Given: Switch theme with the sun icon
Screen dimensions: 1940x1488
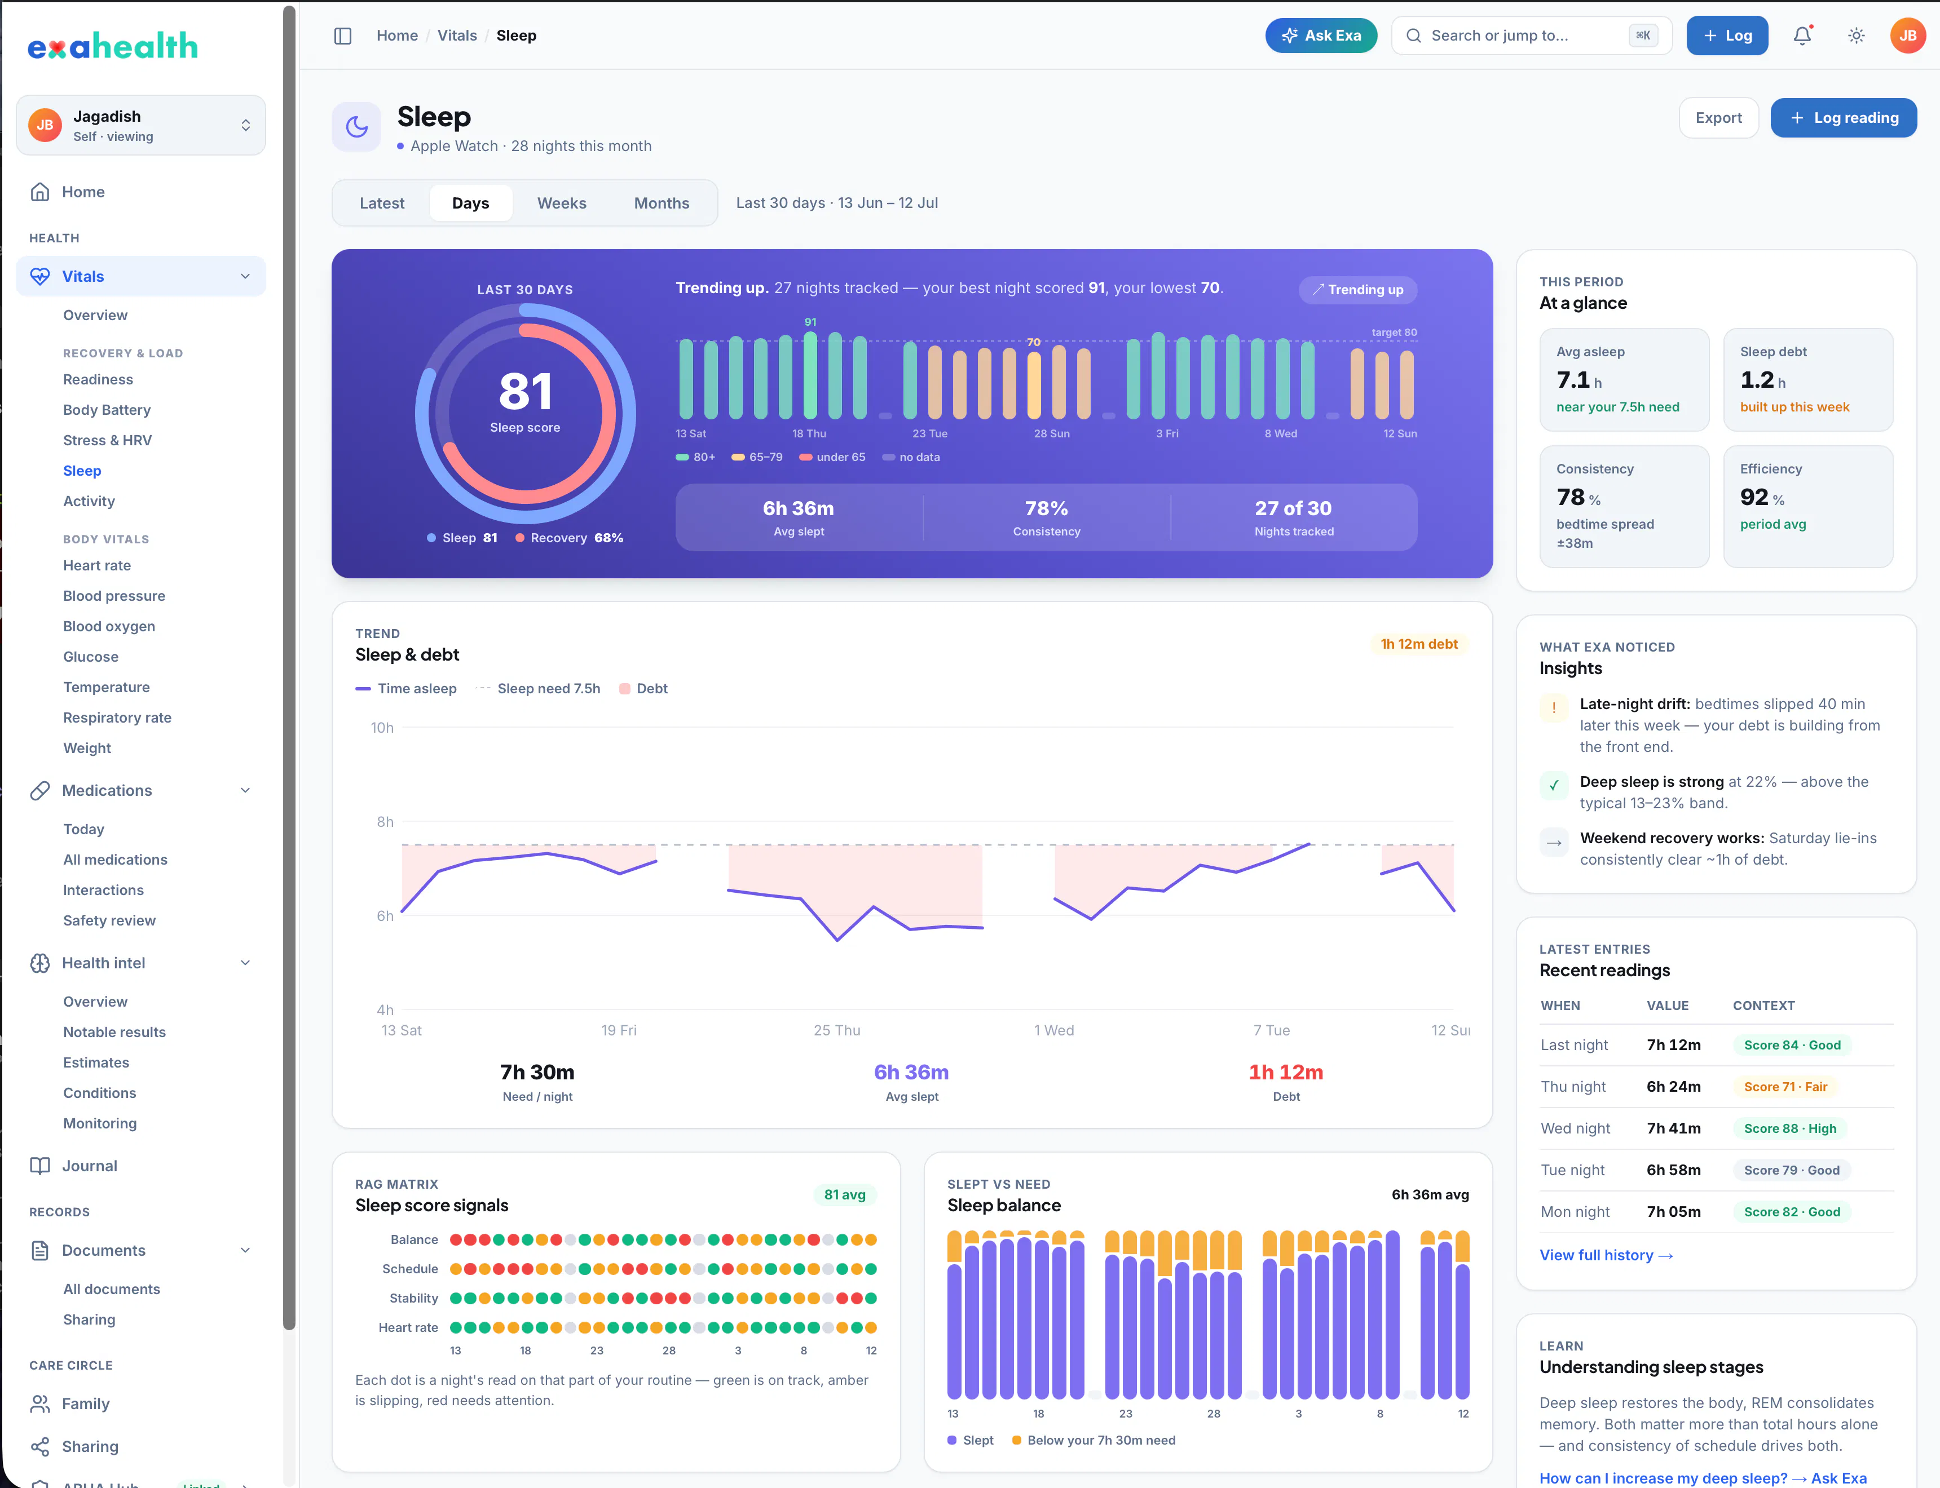Looking at the screenshot, I should 1856,36.
